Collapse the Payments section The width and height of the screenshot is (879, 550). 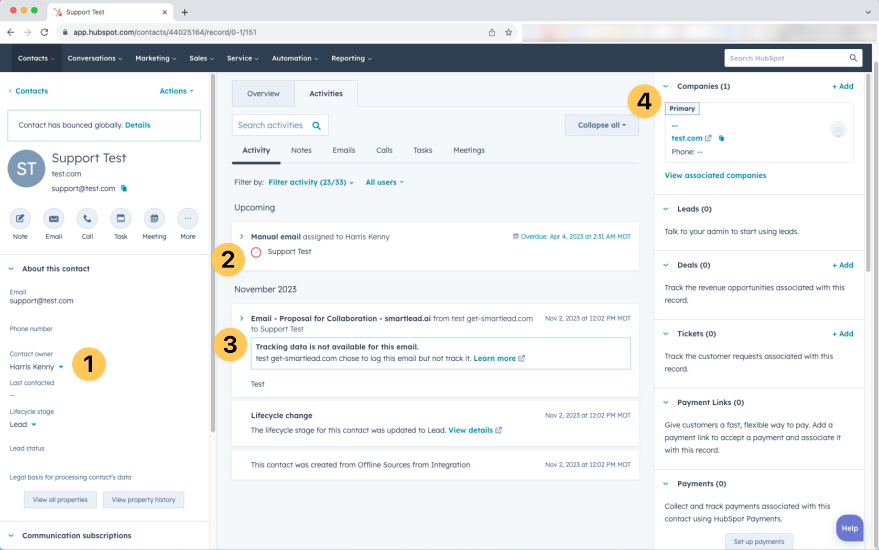click(x=666, y=483)
